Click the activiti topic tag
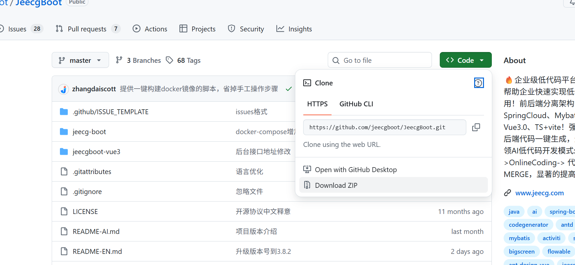575x265 pixels. 551,238
